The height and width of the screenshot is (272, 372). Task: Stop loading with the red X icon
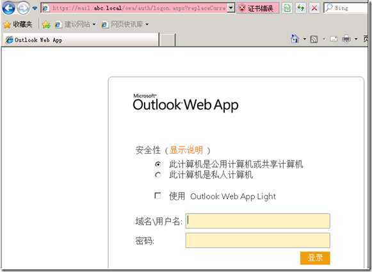coord(314,8)
